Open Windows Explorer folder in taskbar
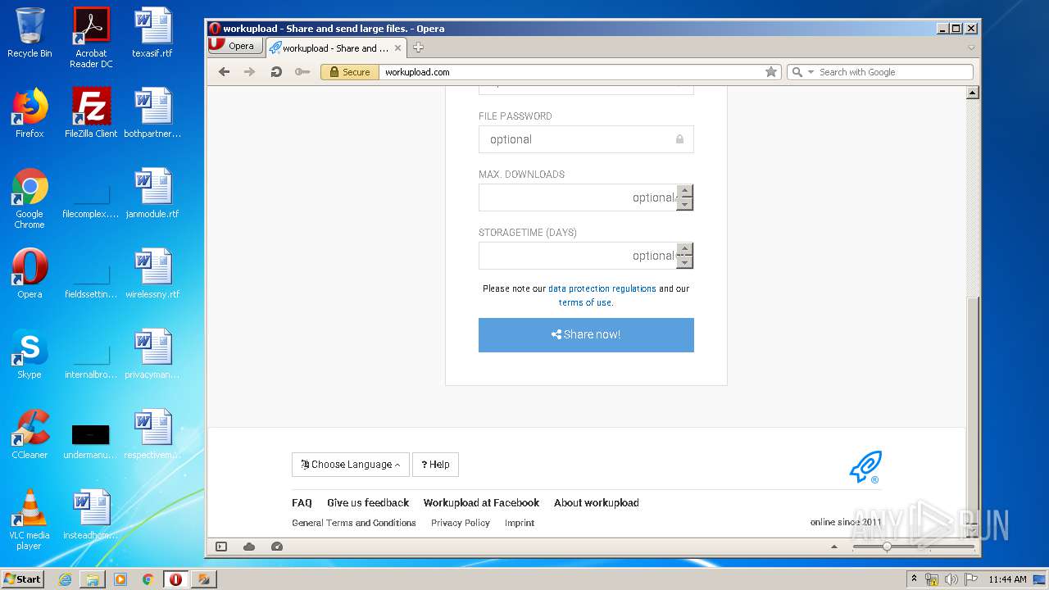The image size is (1049, 590). (x=93, y=579)
